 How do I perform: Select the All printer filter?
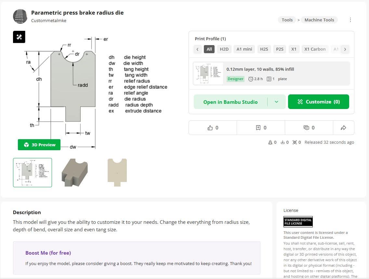tap(209, 49)
